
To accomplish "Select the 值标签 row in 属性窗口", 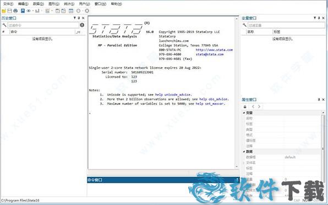I will [x=281, y=141].
